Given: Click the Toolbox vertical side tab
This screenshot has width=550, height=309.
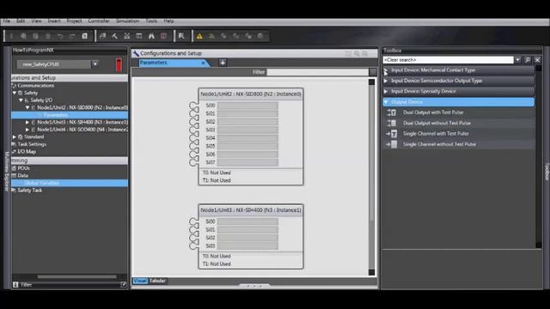Looking at the screenshot, I should pyautogui.click(x=547, y=172).
